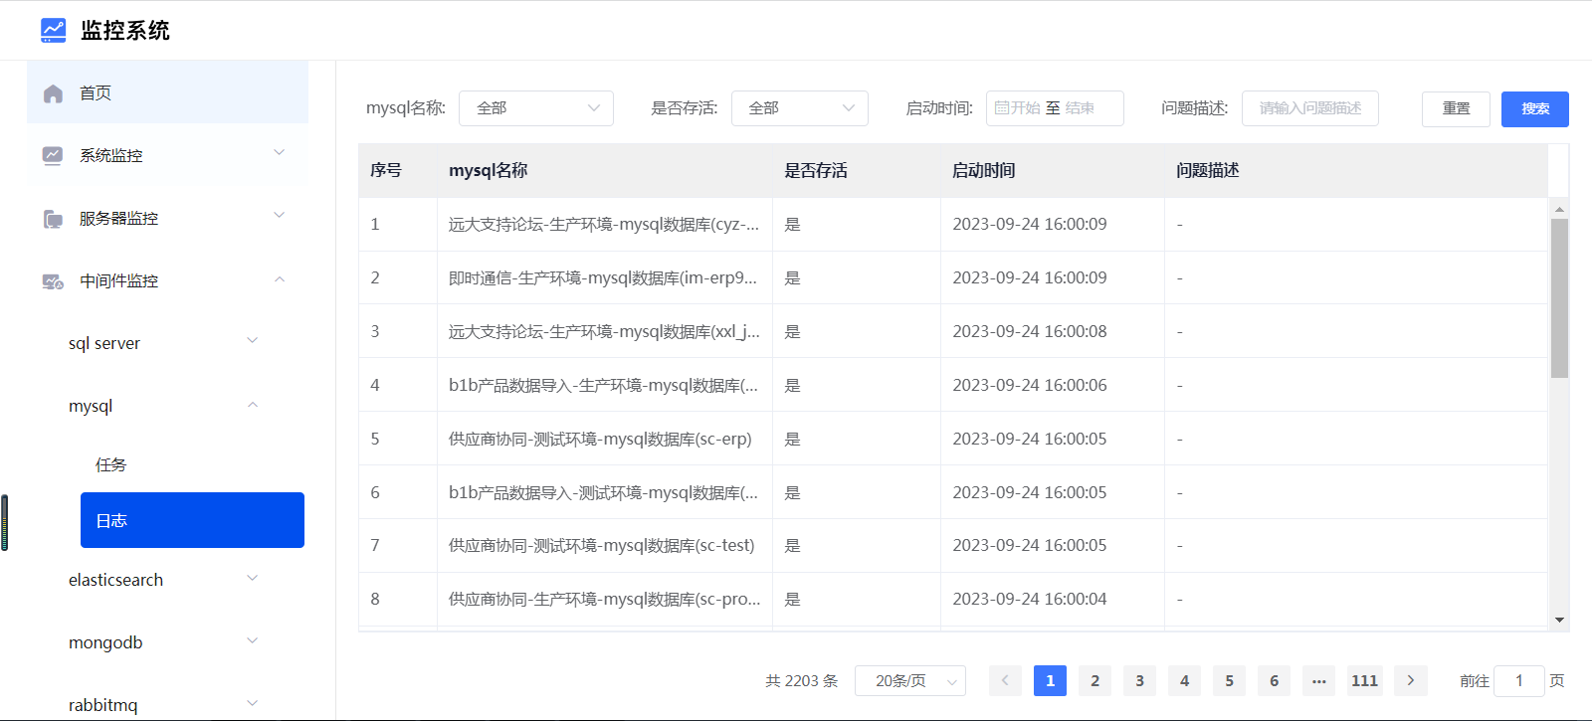Go to next page using right arrow
1592x721 pixels.
1410,680
